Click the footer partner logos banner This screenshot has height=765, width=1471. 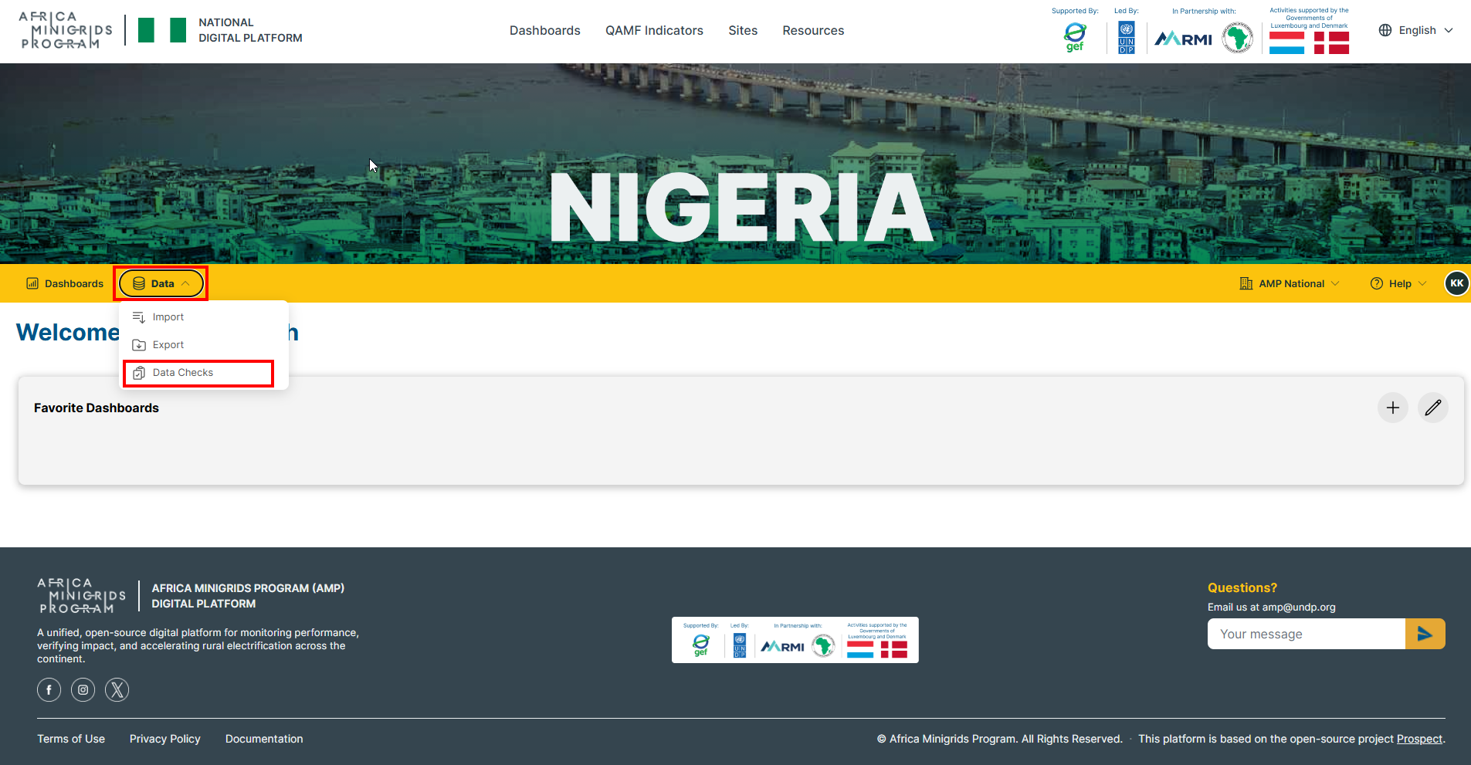[x=795, y=640]
